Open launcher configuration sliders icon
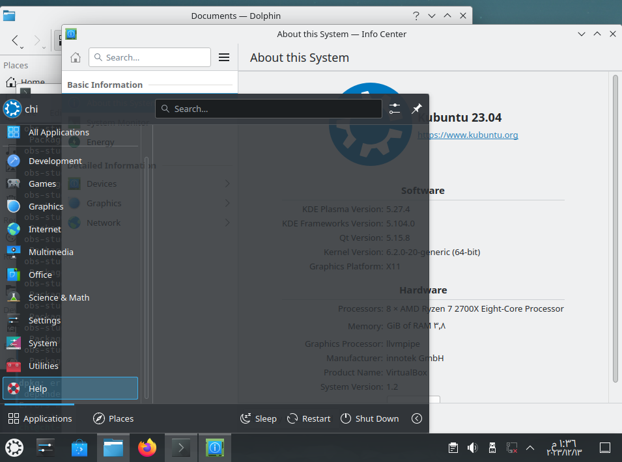Image resolution: width=622 pixels, height=462 pixels. tap(395, 109)
